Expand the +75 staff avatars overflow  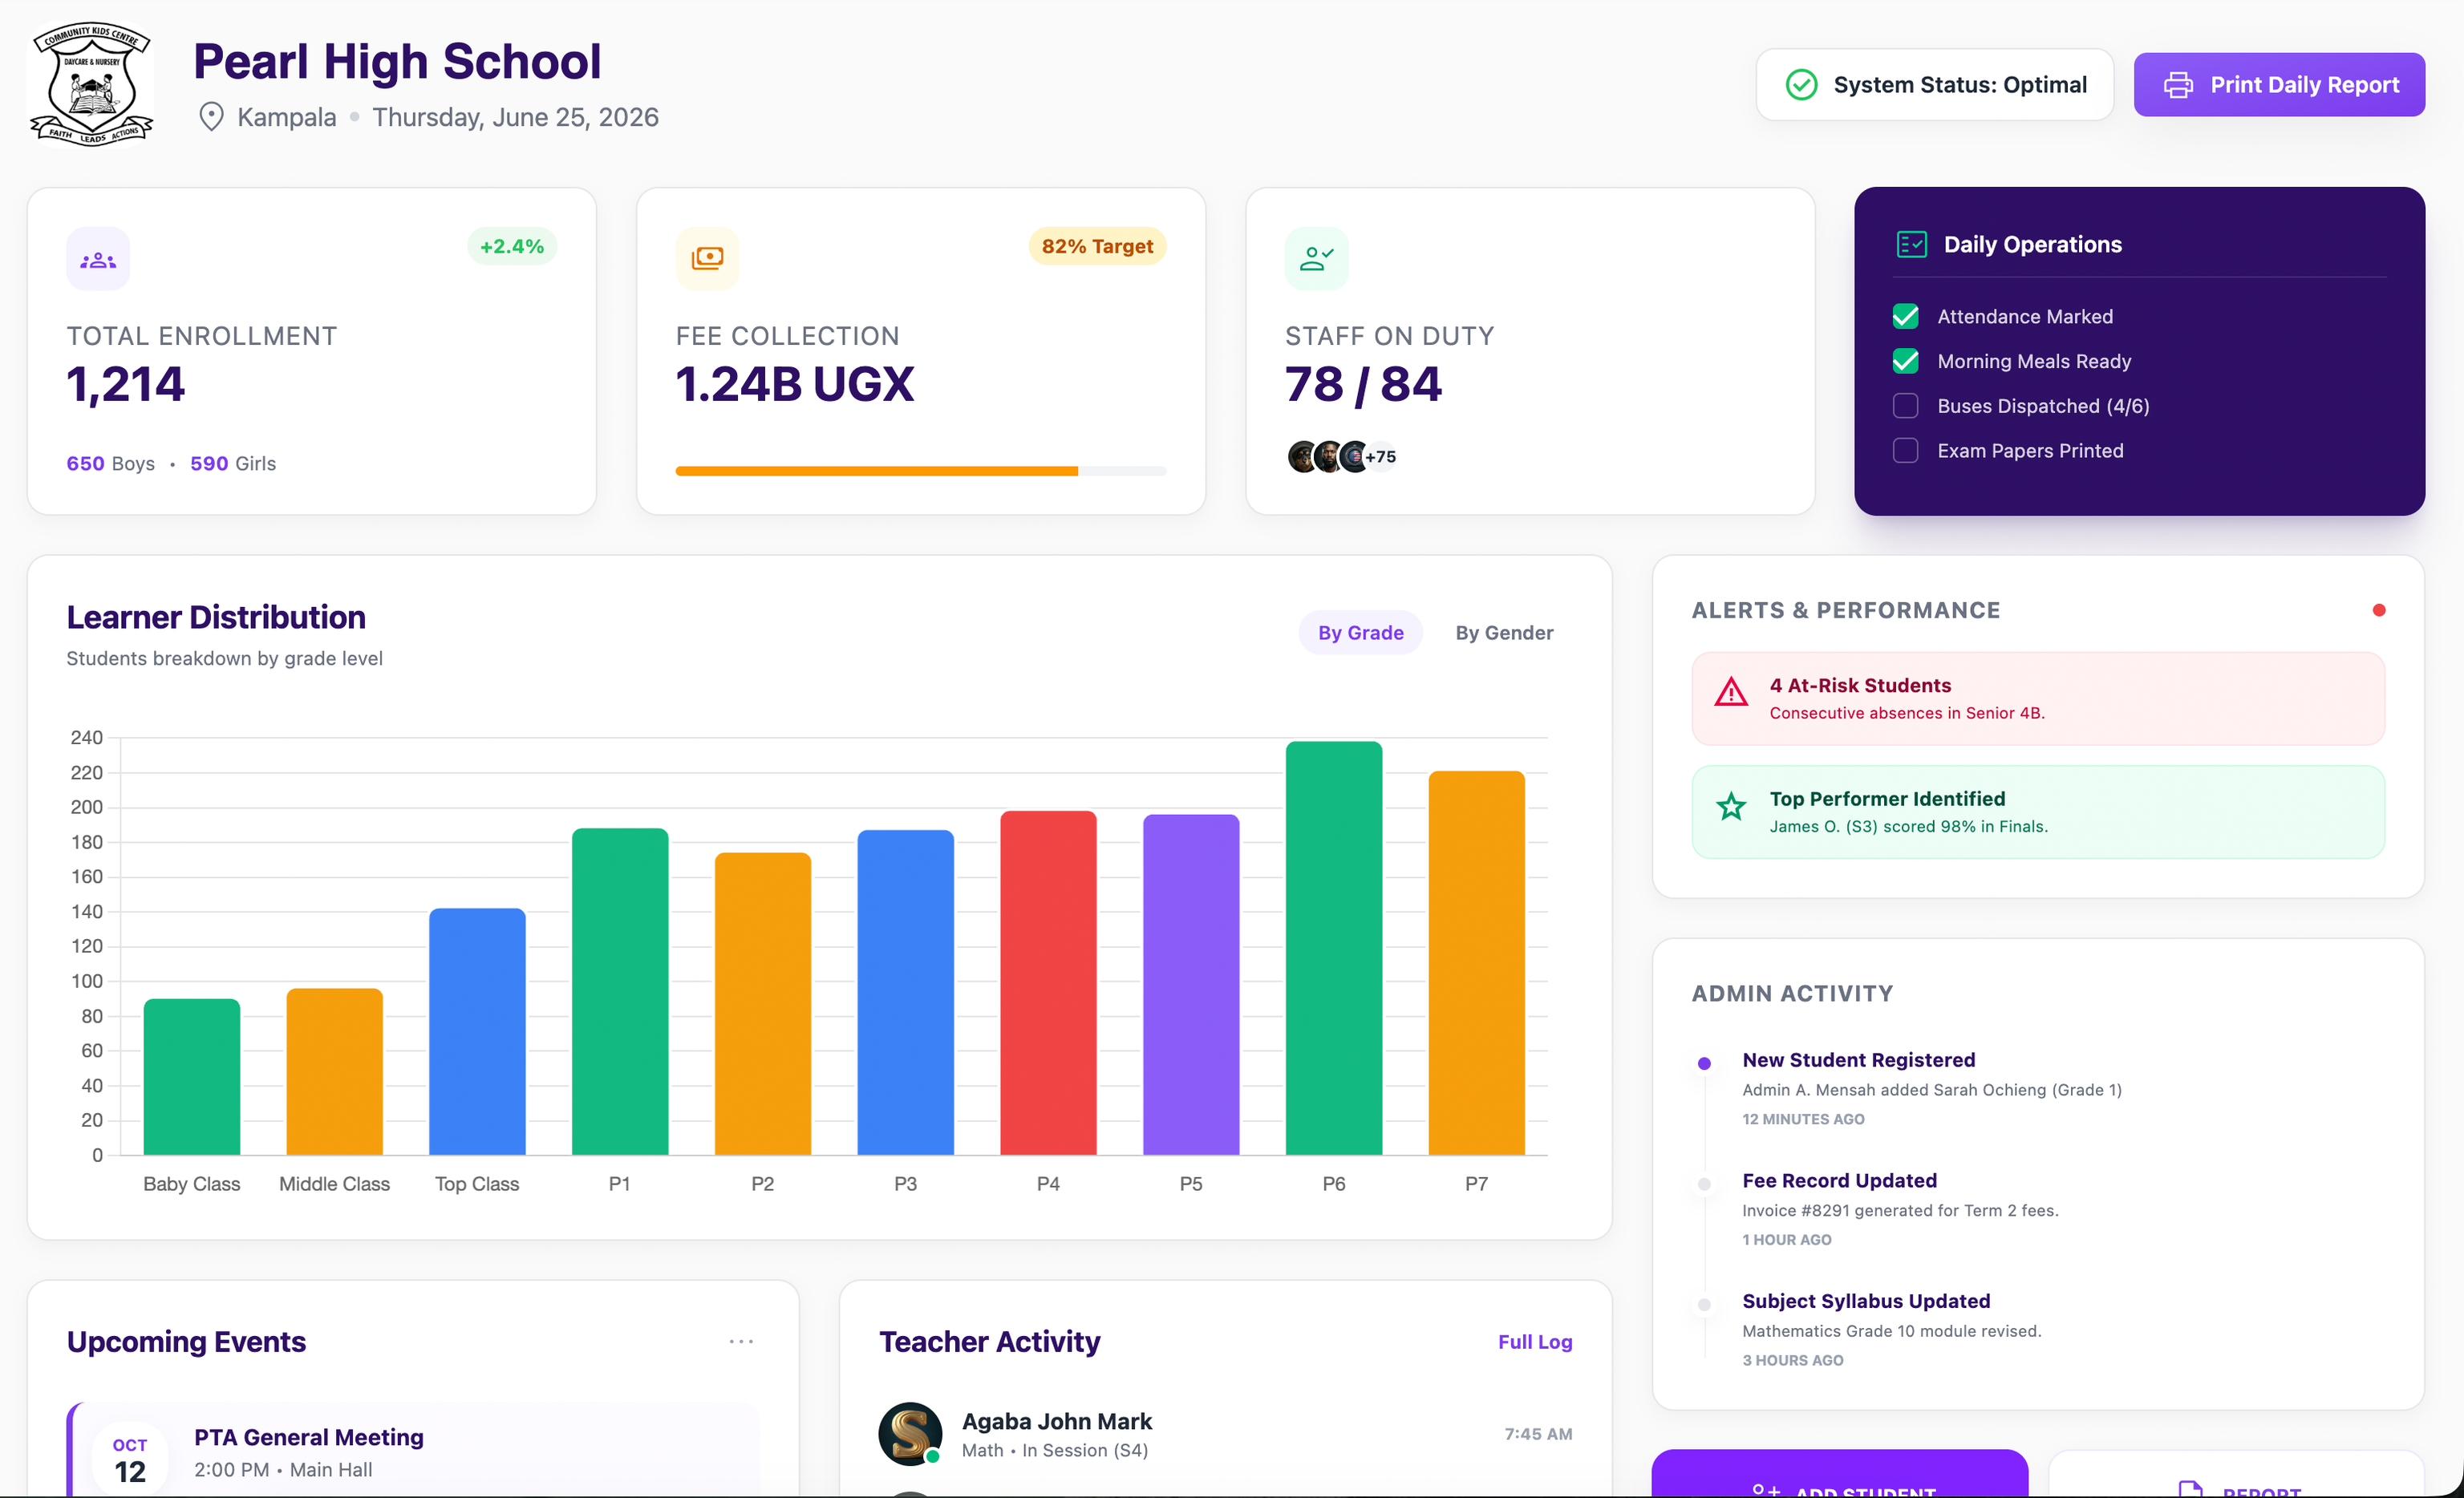click(x=1380, y=457)
